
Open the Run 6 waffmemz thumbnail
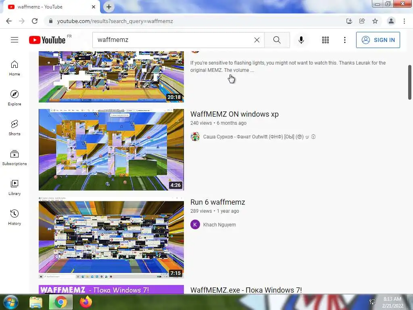[111, 237]
